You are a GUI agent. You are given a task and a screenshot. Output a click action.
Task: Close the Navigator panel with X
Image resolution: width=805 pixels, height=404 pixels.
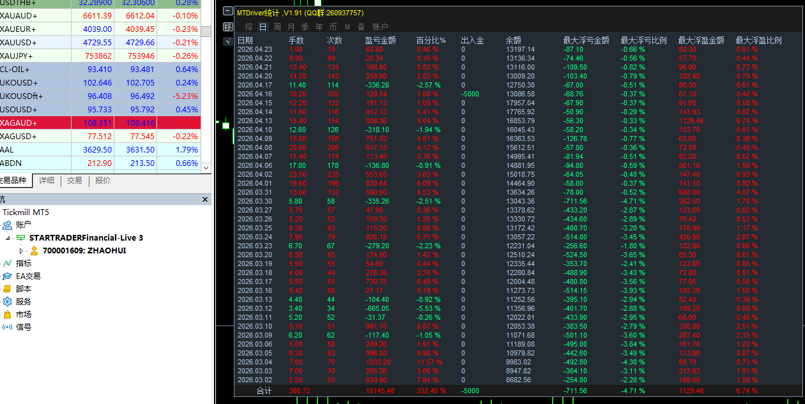(x=206, y=200)
